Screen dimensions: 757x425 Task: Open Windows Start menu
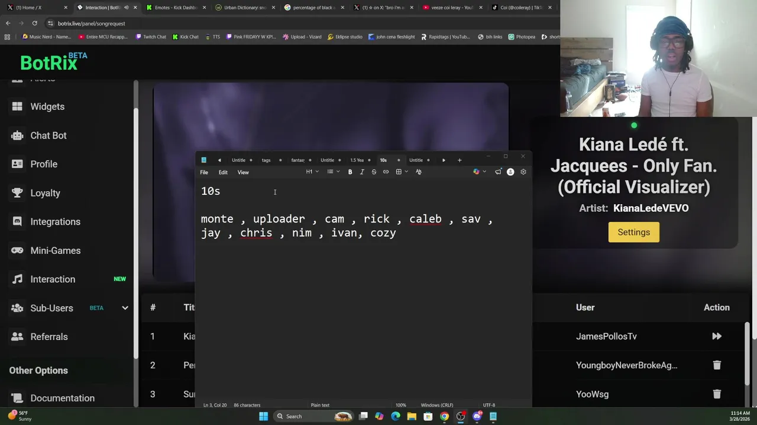[263, 416]
